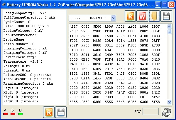Screen dimensions: 176x120
Task: Click hex word 494F in the dump
Action: 121,92
